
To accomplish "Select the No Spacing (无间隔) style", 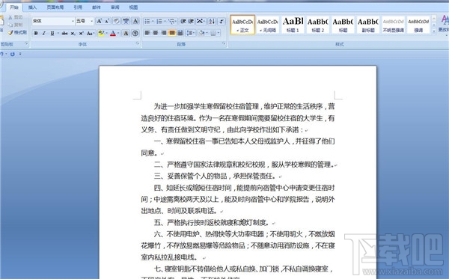I will click(x=267, y=25).
